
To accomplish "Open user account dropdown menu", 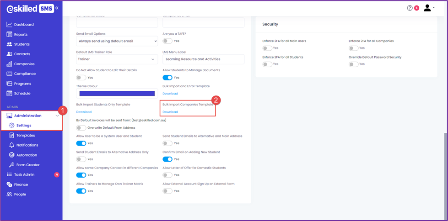I will coord(429,8).
